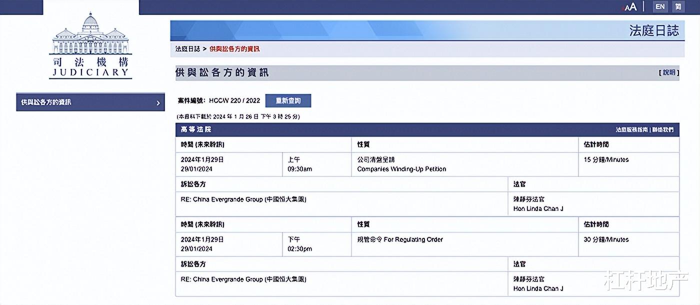Open the court dress guide link in the 高等法院 header
Viewport: 700px width, 305px height.
pyautogui.click(x=631, y=130)
